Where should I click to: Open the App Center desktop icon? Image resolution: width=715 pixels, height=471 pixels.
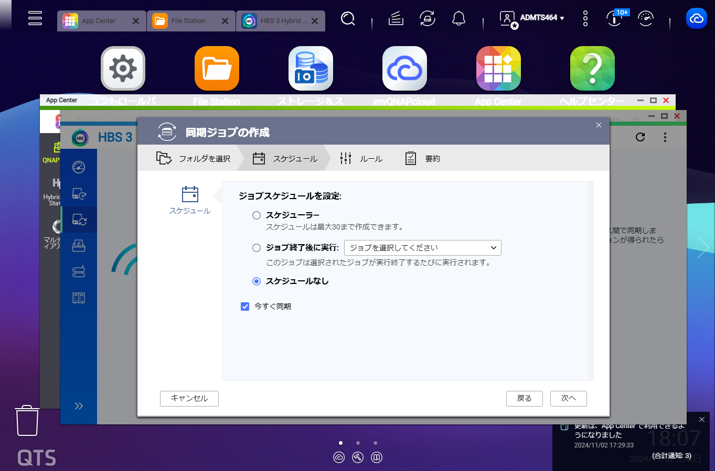pyautogui.click(x=498, y=69)
